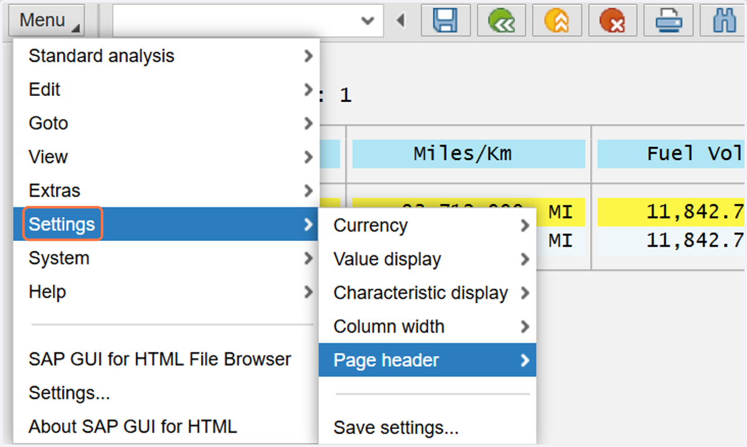Expand chevron next to Extras
747x447 pixels.
click(x=308, y=191)
